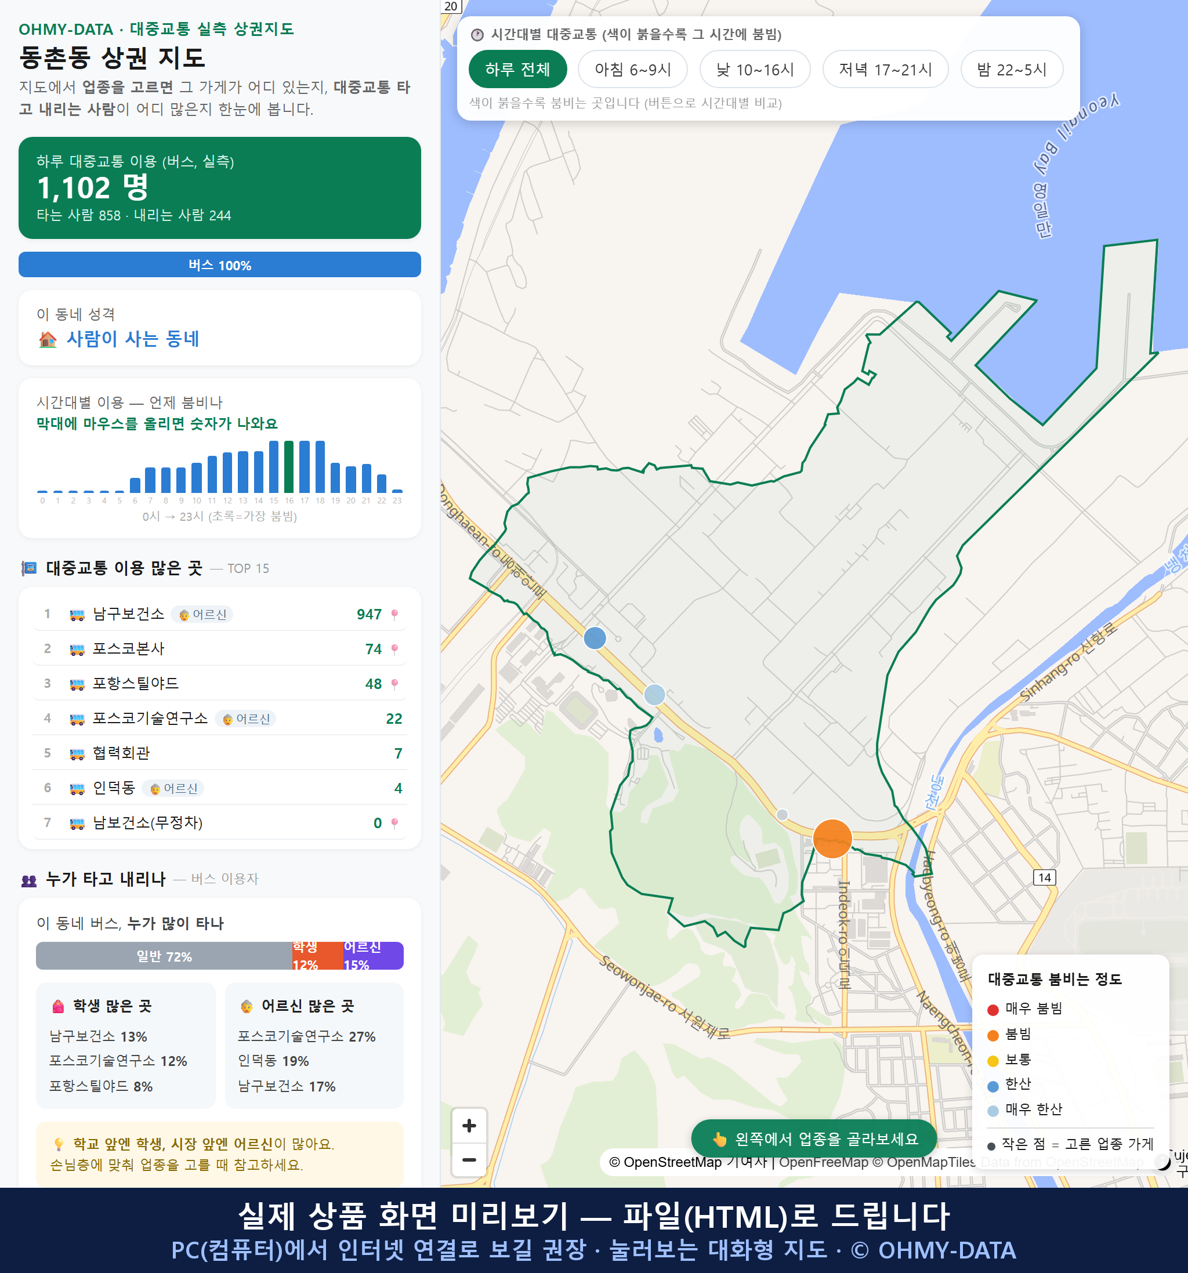Screen dimensions: 1188x1273
Task: Click the sign icon beside 대중교통 이용 많은 곳
Action: pos(29,568)
